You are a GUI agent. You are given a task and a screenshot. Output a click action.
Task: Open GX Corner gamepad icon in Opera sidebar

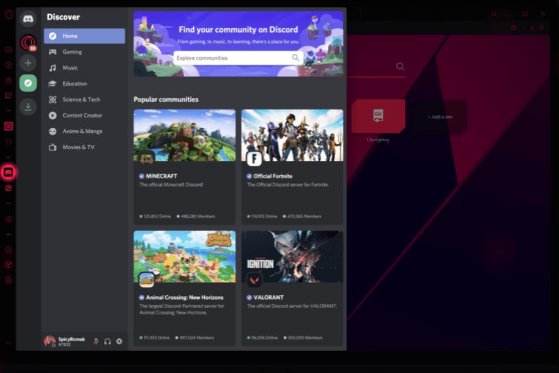[9, 50]
